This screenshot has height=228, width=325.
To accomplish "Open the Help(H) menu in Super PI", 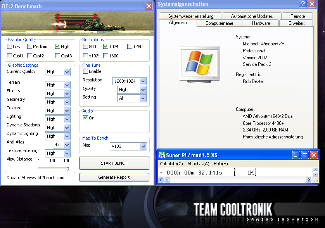I will click(221, 164).
